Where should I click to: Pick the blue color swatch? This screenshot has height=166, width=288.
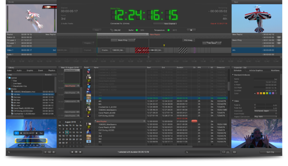(x=270, y=94)
